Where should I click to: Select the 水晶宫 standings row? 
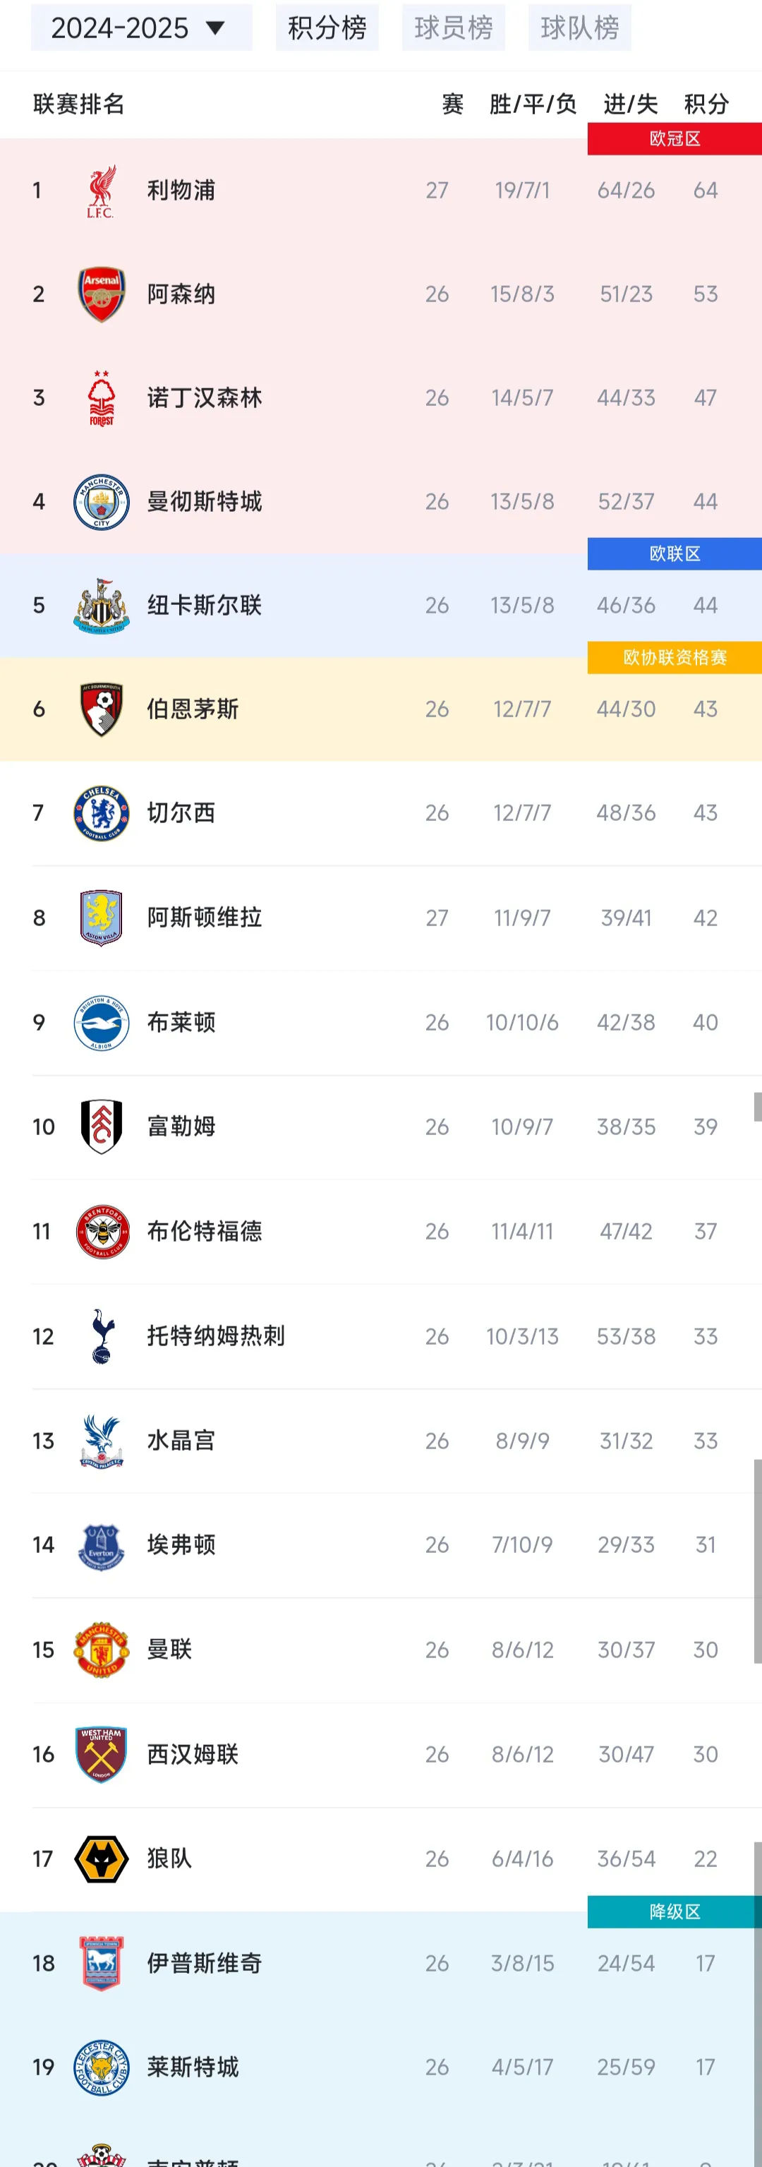pyautogui.click(x=378, y=1441)
